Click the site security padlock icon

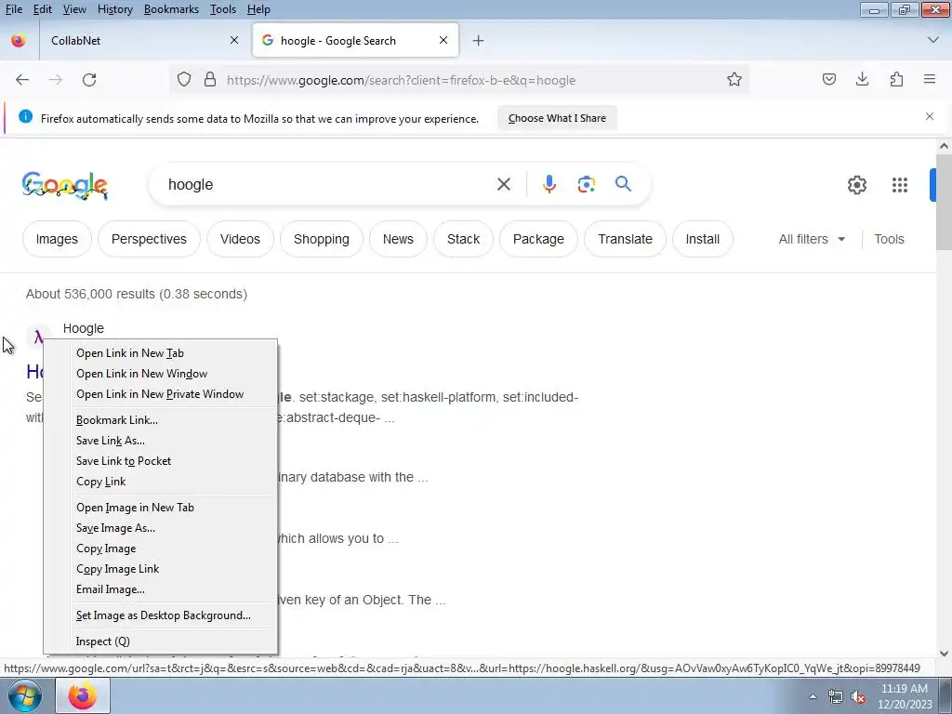coord(210,80)
